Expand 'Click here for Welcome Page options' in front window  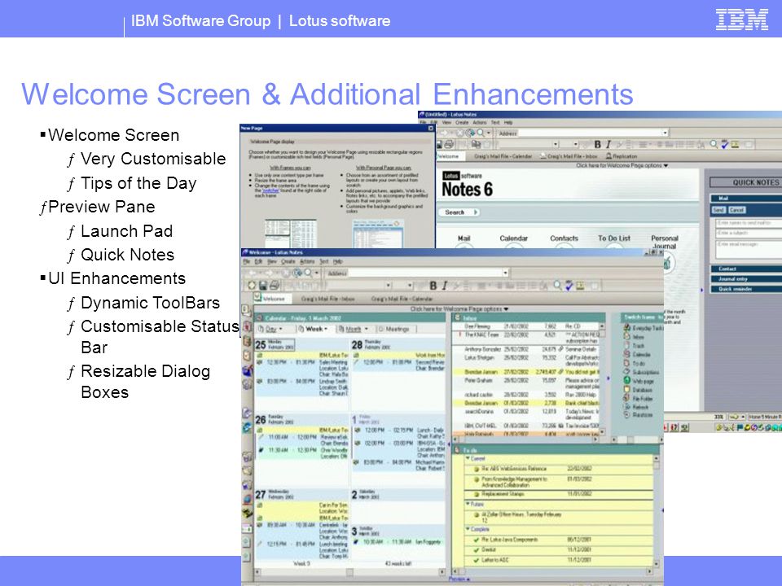pos(459,309)
